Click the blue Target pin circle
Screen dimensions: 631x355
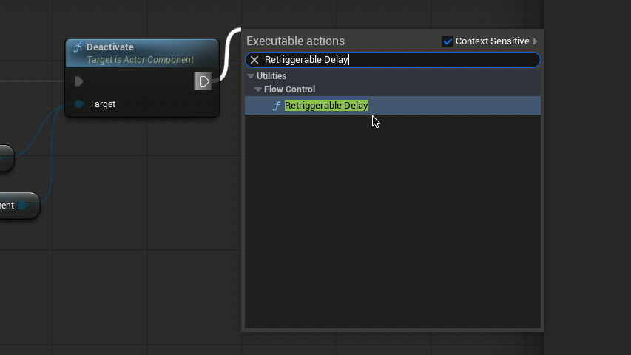79,104
